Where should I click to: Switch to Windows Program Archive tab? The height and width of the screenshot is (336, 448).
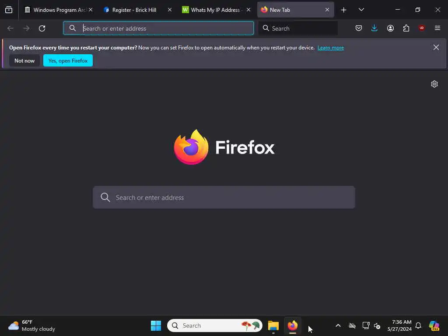[58, 10]
